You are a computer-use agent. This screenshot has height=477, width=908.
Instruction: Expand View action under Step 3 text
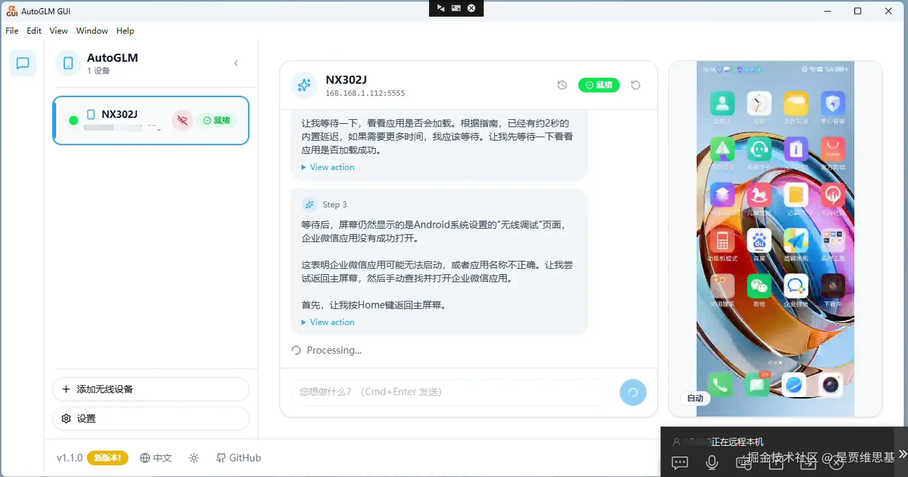pos(328,322)
